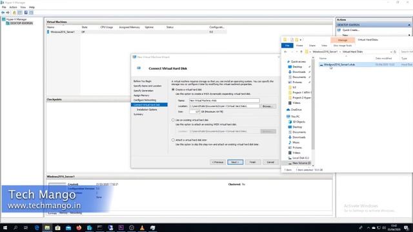Go to Configure Networking wizard step
Screen dimensions: 413x232
tap(145, 101)
